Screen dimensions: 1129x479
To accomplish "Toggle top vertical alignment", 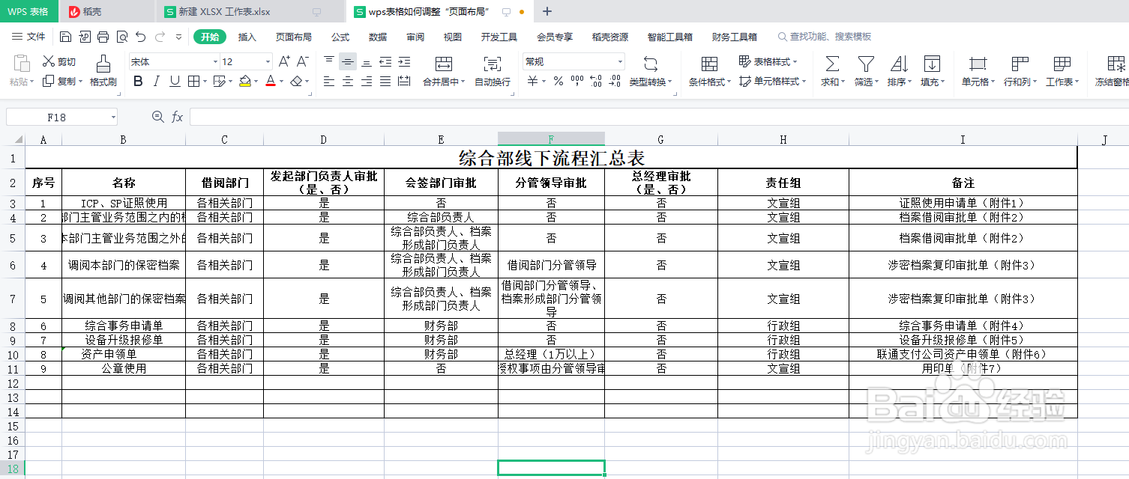I will point(329,62).
